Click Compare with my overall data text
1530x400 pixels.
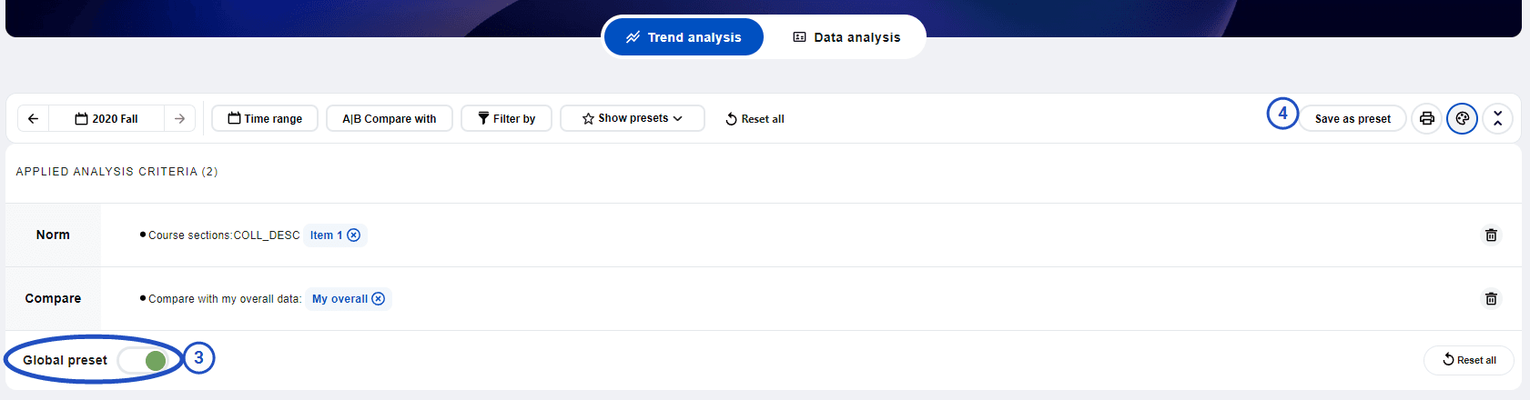[x=225, y=299]
